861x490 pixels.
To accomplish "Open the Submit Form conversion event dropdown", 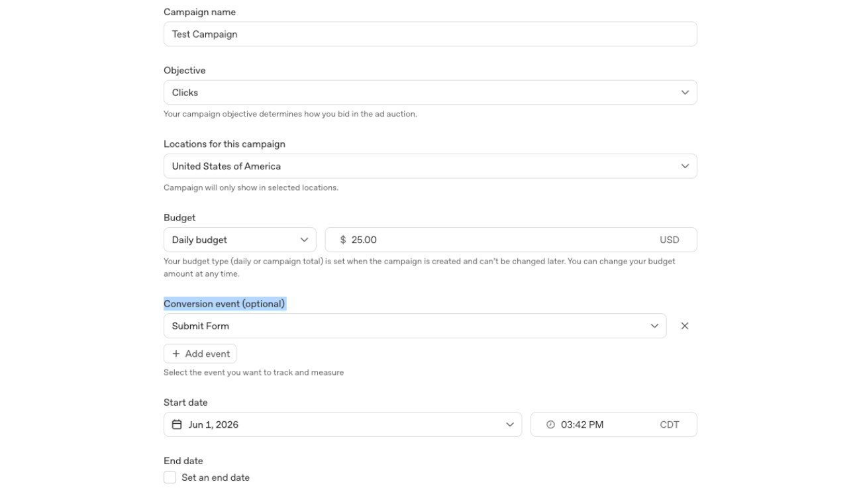I will tap(415, 326).
